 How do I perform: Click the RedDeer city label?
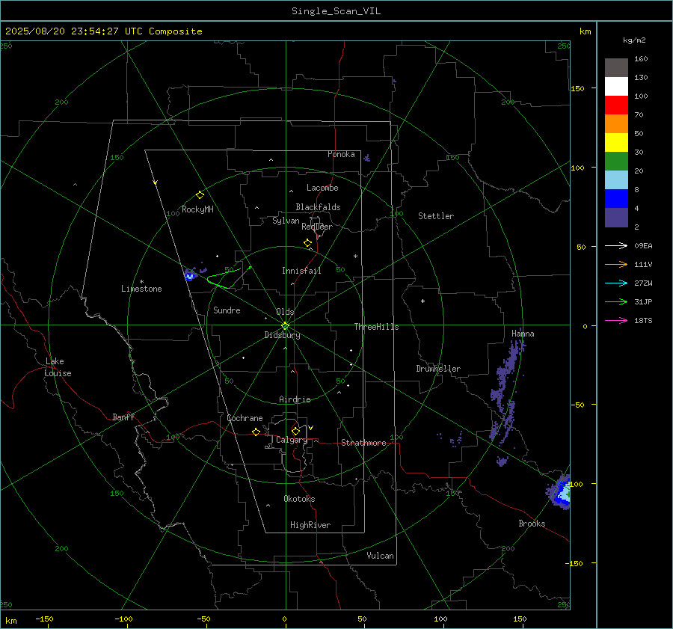(317, 227)
